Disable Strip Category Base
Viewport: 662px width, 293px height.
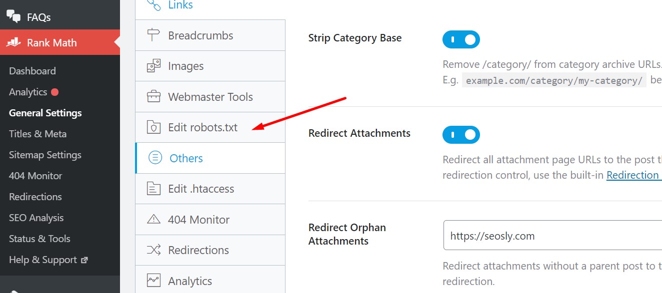coord(460,39)
